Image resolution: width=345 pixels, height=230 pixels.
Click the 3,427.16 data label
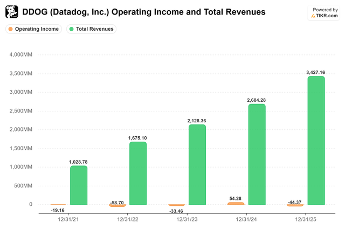point(315,73)
